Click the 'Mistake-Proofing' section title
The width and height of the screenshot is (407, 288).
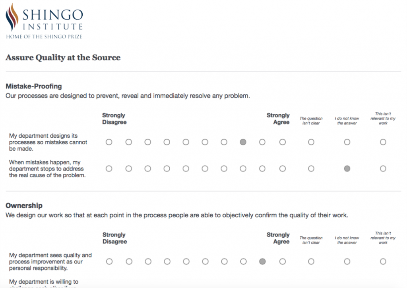coord(33,86)
